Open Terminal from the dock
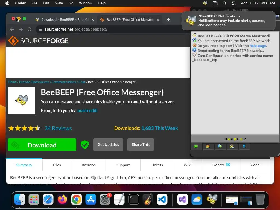Viewport: 280px width, 210px height. click(133, 199)
